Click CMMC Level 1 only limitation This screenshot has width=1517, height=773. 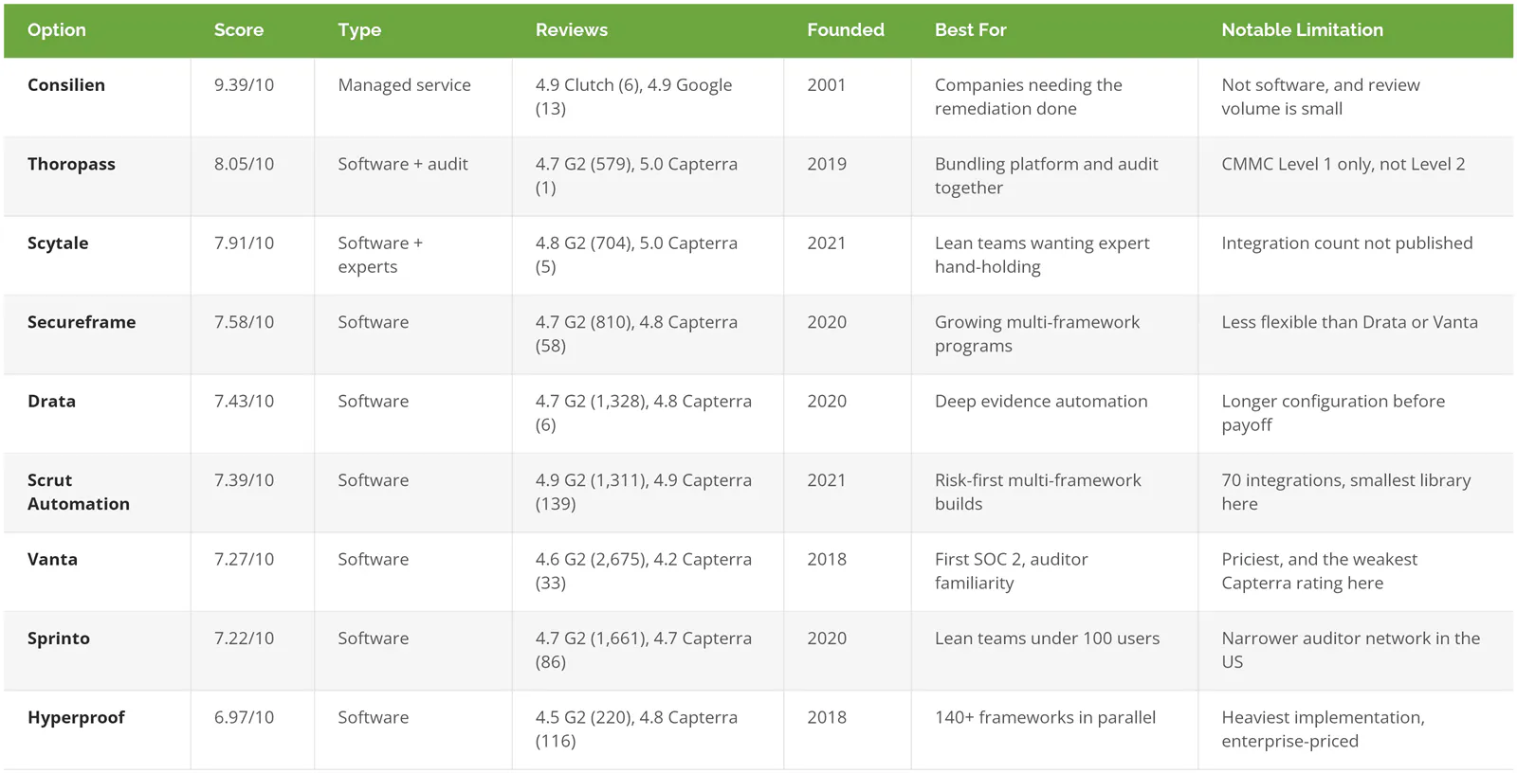click(x=1343, y=164)
